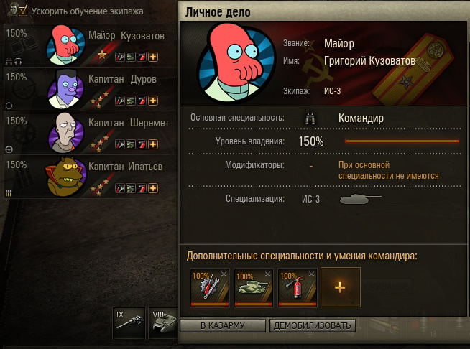This screenshot has height=349, width=470.
Task: Open the tier IX gun module slot
Action: [129, 324]
